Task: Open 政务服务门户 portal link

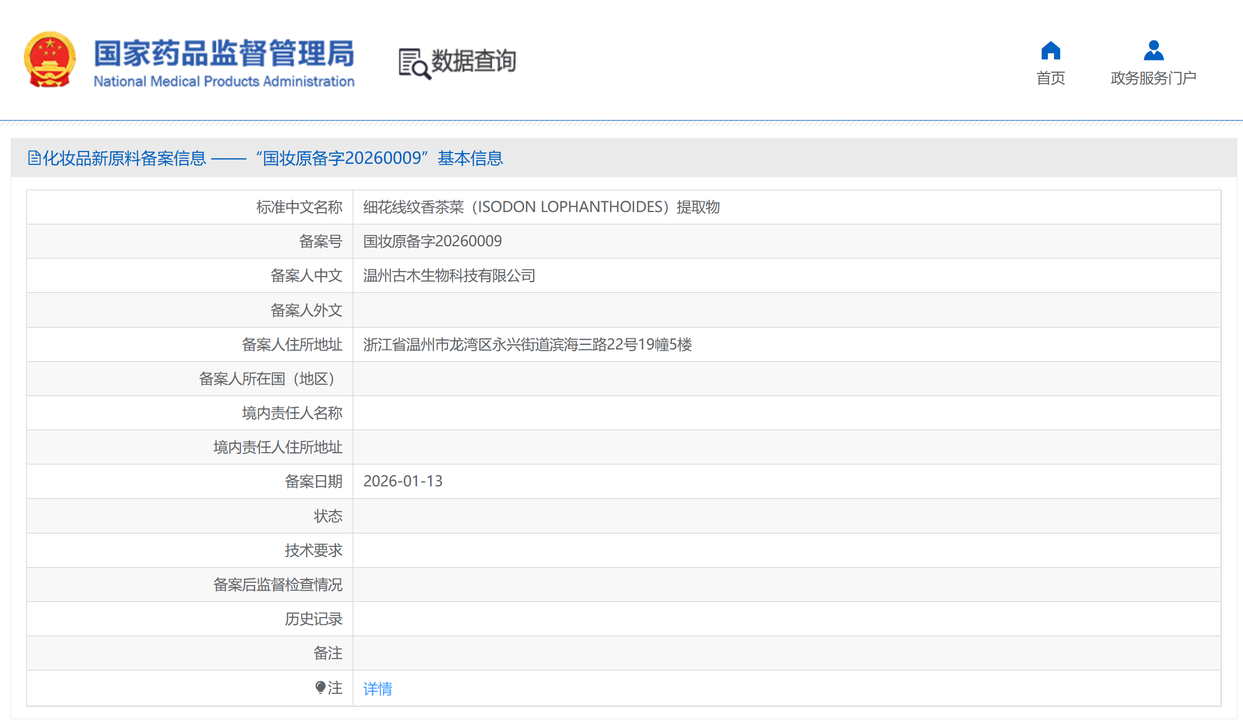Action: click(1153, 78)
